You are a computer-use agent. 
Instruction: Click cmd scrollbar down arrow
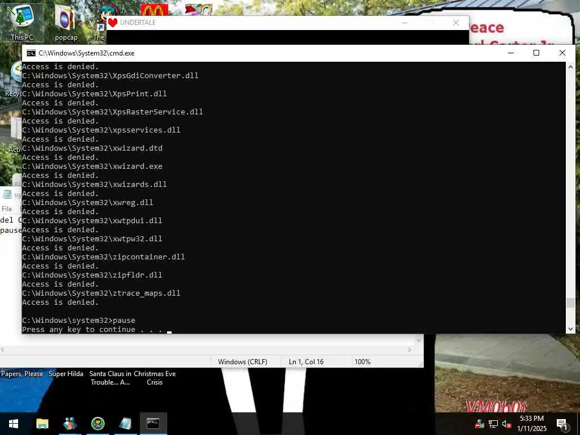coord(570,329)
